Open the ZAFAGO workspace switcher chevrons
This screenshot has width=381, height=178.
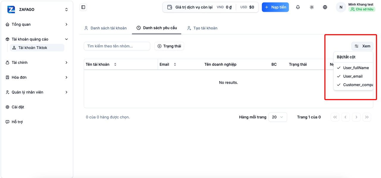coord(66,9)
